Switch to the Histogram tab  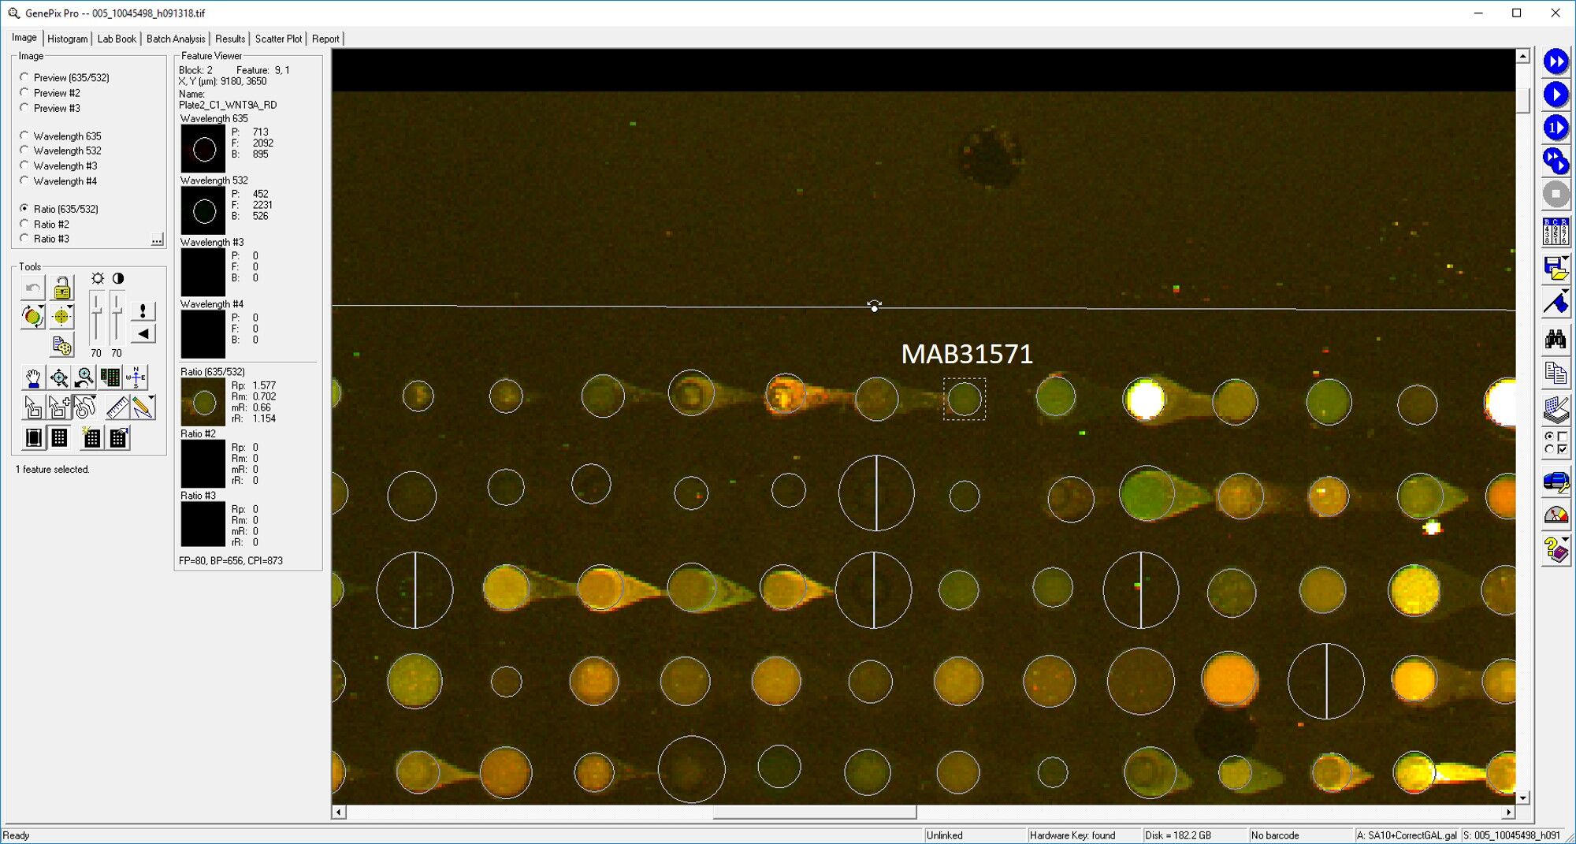pos(67,39)
